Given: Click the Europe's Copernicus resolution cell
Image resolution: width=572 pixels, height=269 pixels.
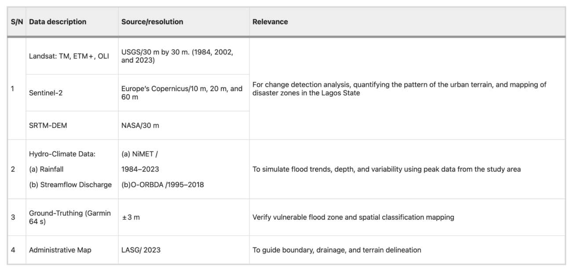Looking at the screenshot, I should coord(182,92).
